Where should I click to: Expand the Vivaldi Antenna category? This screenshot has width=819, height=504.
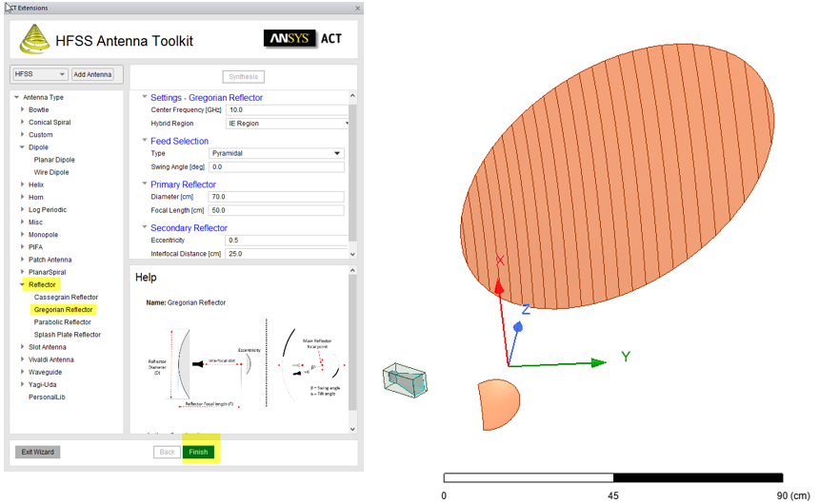[23, 359]
